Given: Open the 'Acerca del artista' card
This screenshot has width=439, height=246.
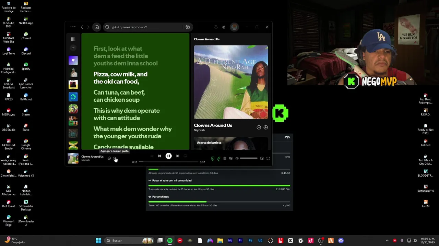Looking at the screenshot, I should coord(231,143).
